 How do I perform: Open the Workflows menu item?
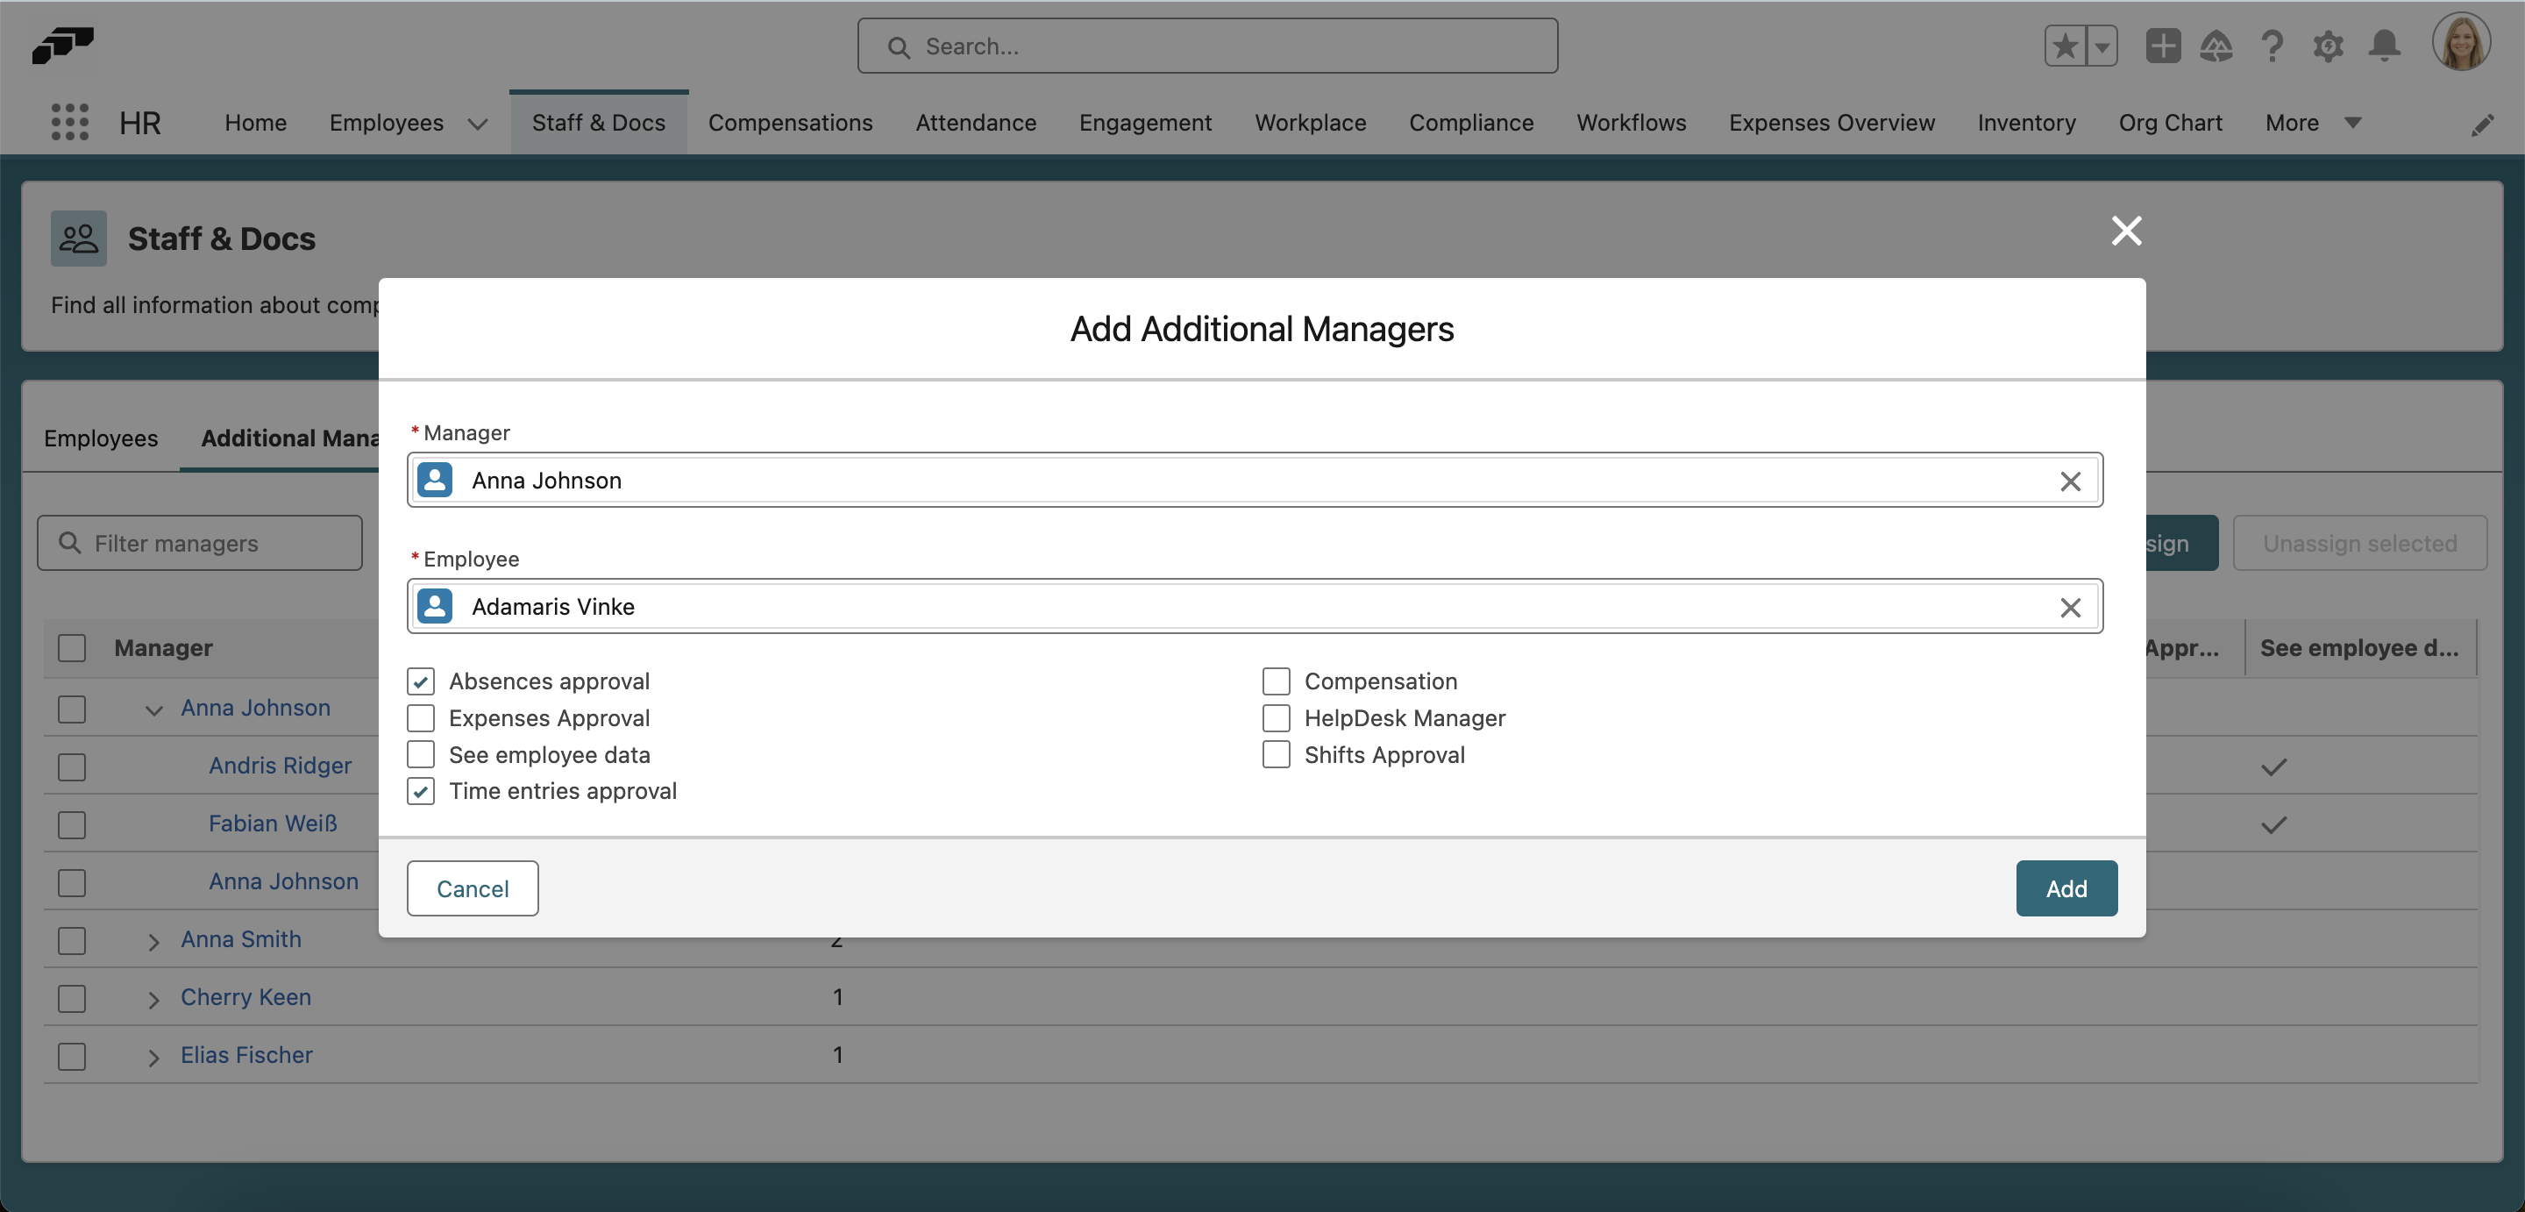[1630, 123]
